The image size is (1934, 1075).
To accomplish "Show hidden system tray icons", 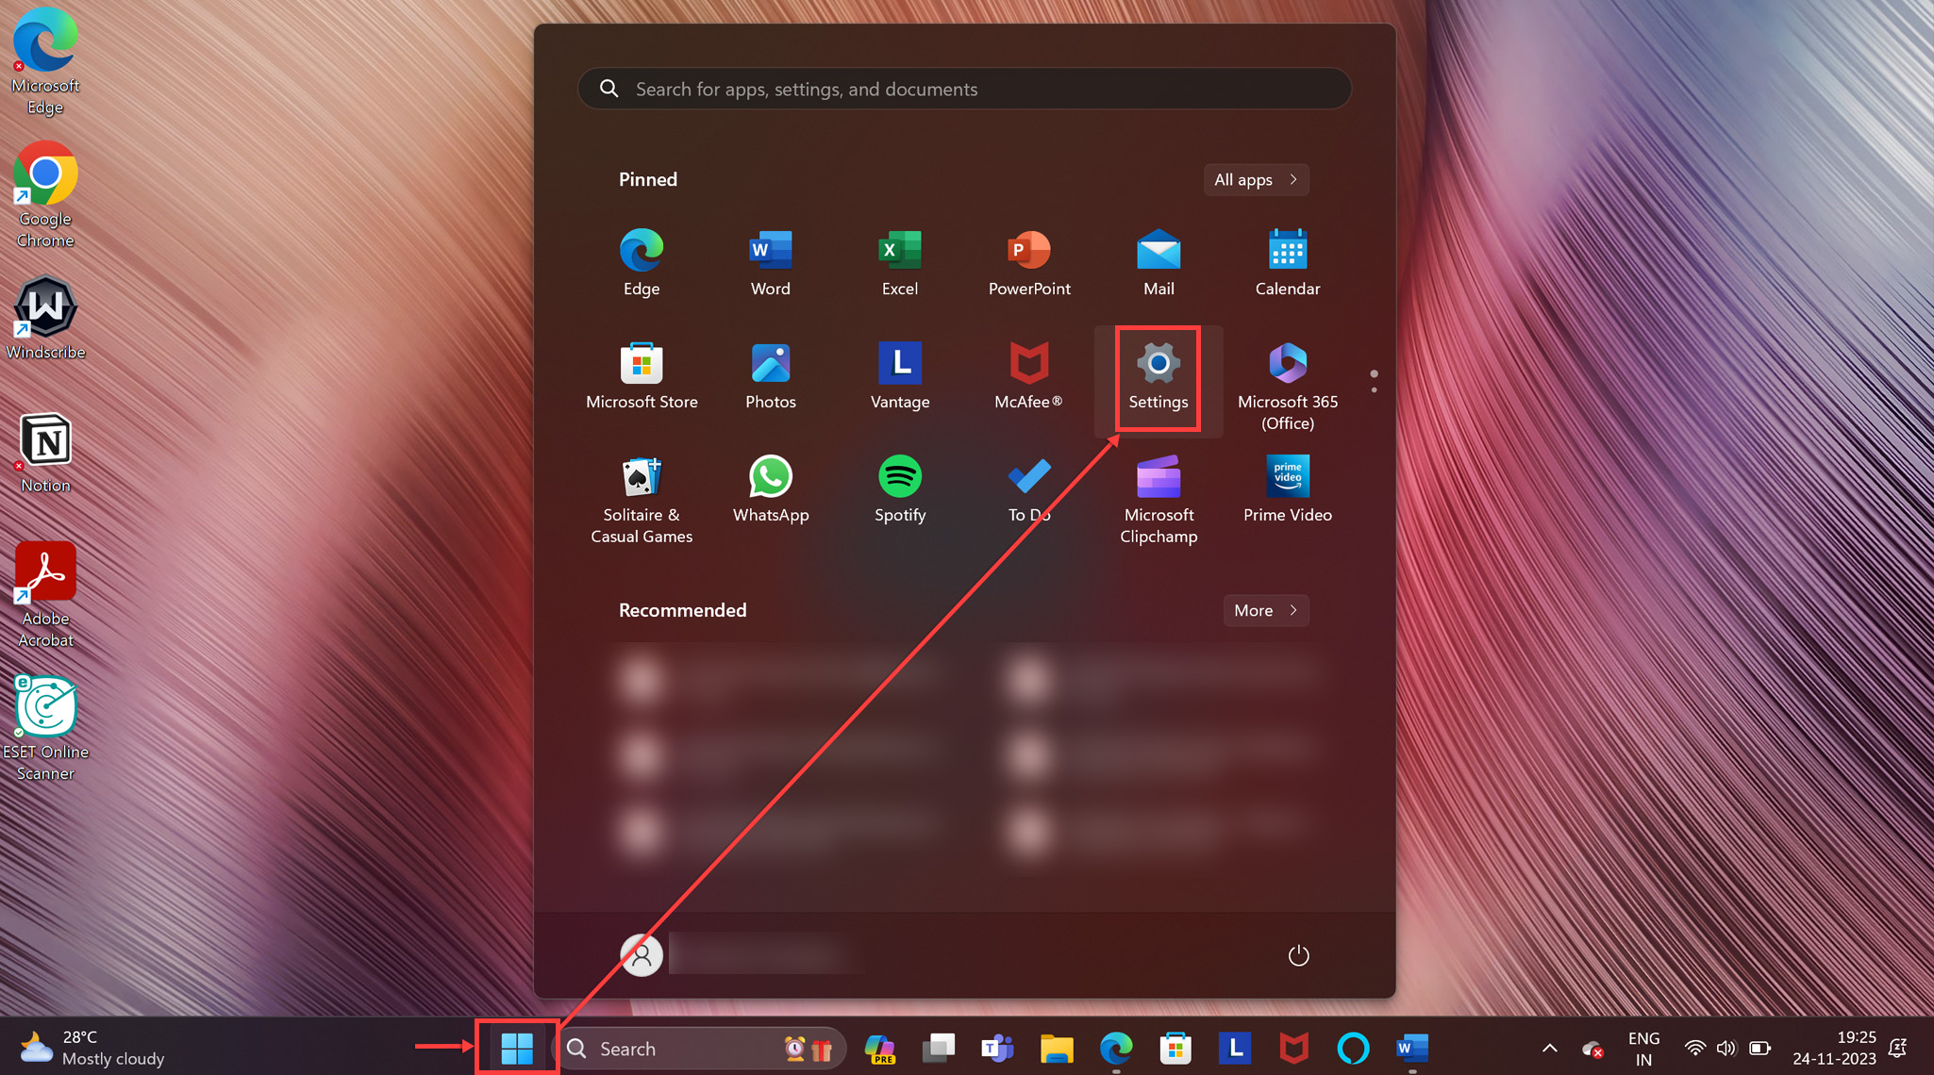I will 1549,1048.
